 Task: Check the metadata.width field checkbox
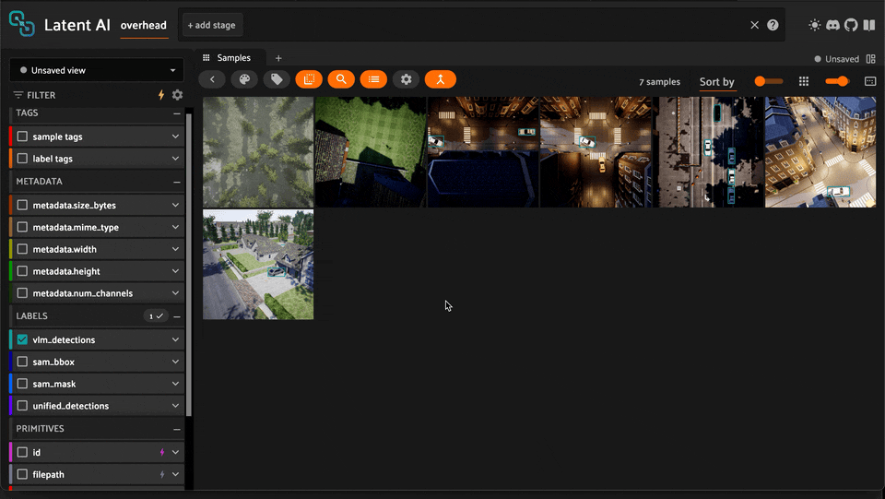[x=23, y=249]
